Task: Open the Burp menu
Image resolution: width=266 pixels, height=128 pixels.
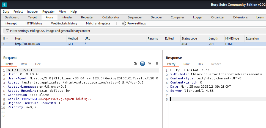Action: (6, 12)
